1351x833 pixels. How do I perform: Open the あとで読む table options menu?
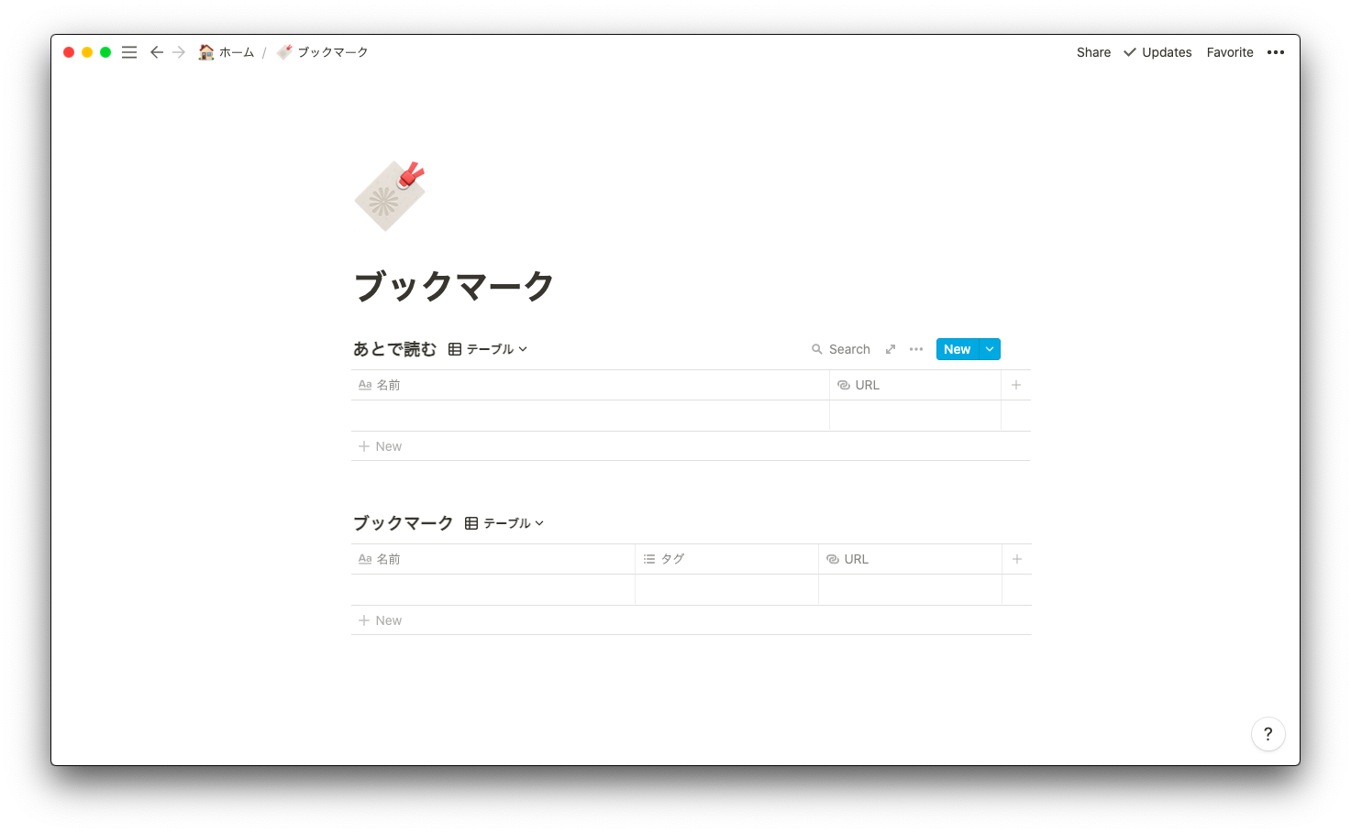pyautogui.click(x=916, y=349)
